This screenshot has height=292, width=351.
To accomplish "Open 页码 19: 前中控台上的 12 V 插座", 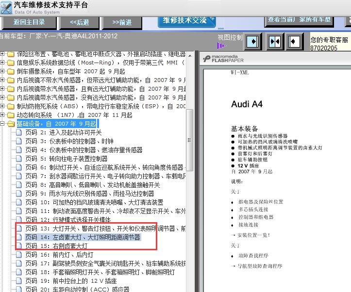I will (71, 280).
